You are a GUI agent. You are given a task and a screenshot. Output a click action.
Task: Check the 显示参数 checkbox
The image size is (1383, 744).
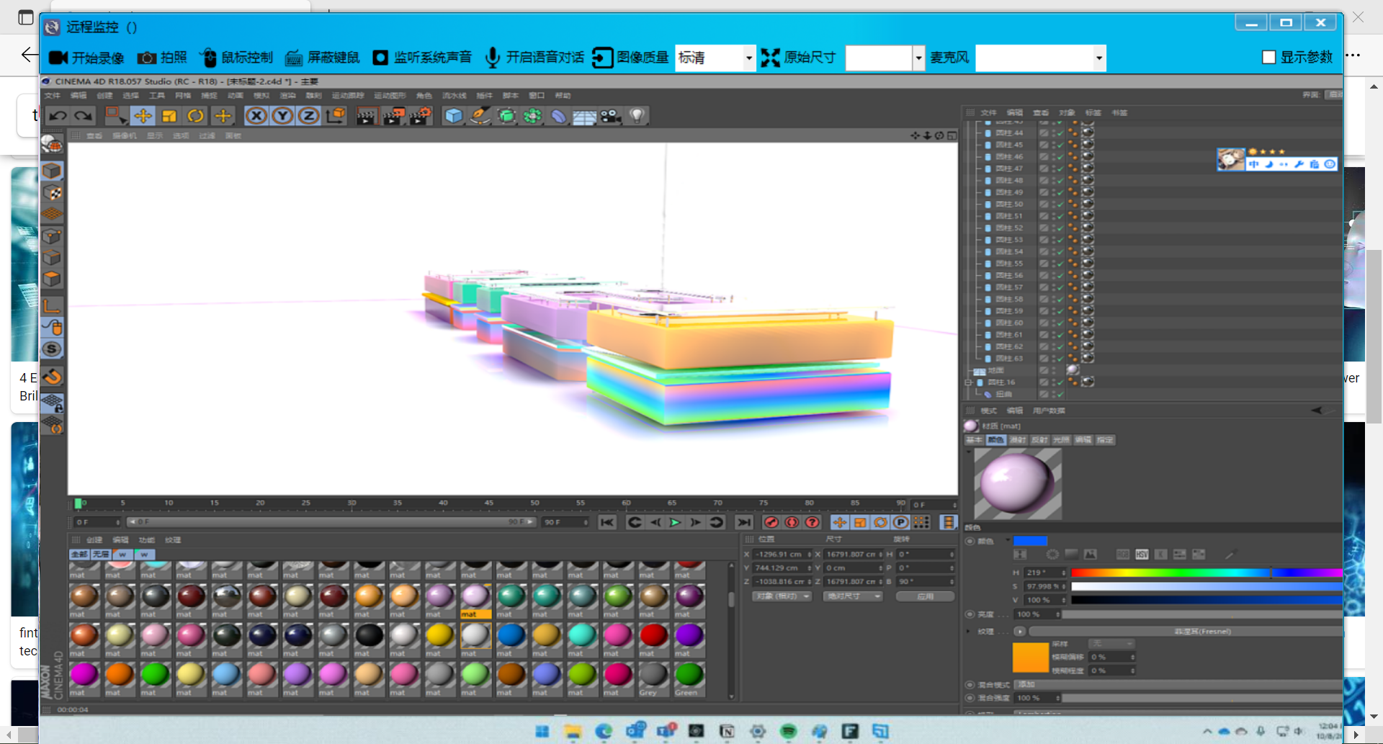click(1269, 58)
